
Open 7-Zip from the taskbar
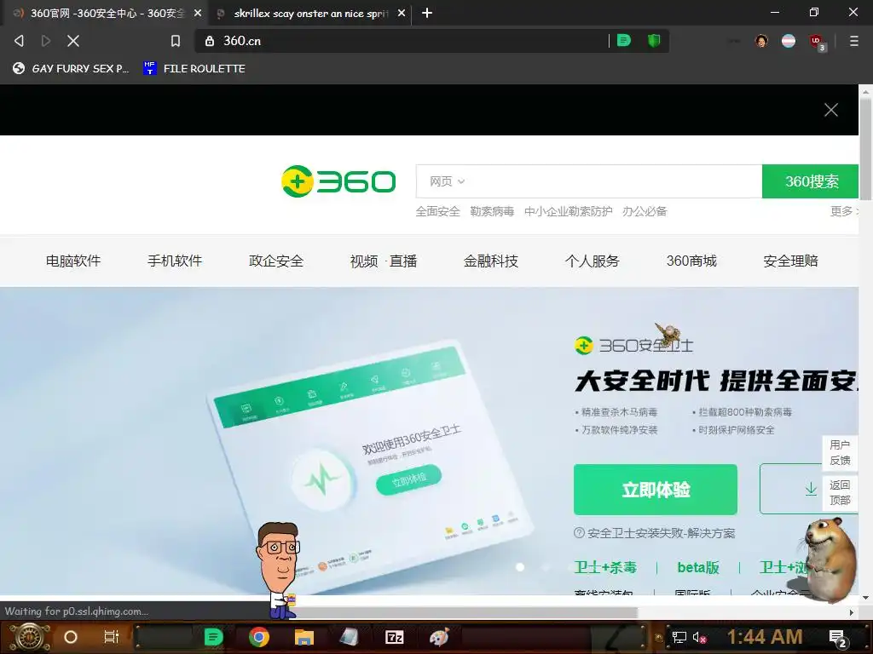[x=394, y=637]
